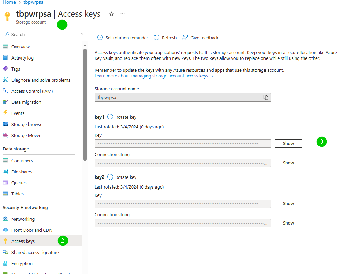This screenshot has height=274, width=341.
Task: Show the key1 Key value
Action: tap(288, 144)
